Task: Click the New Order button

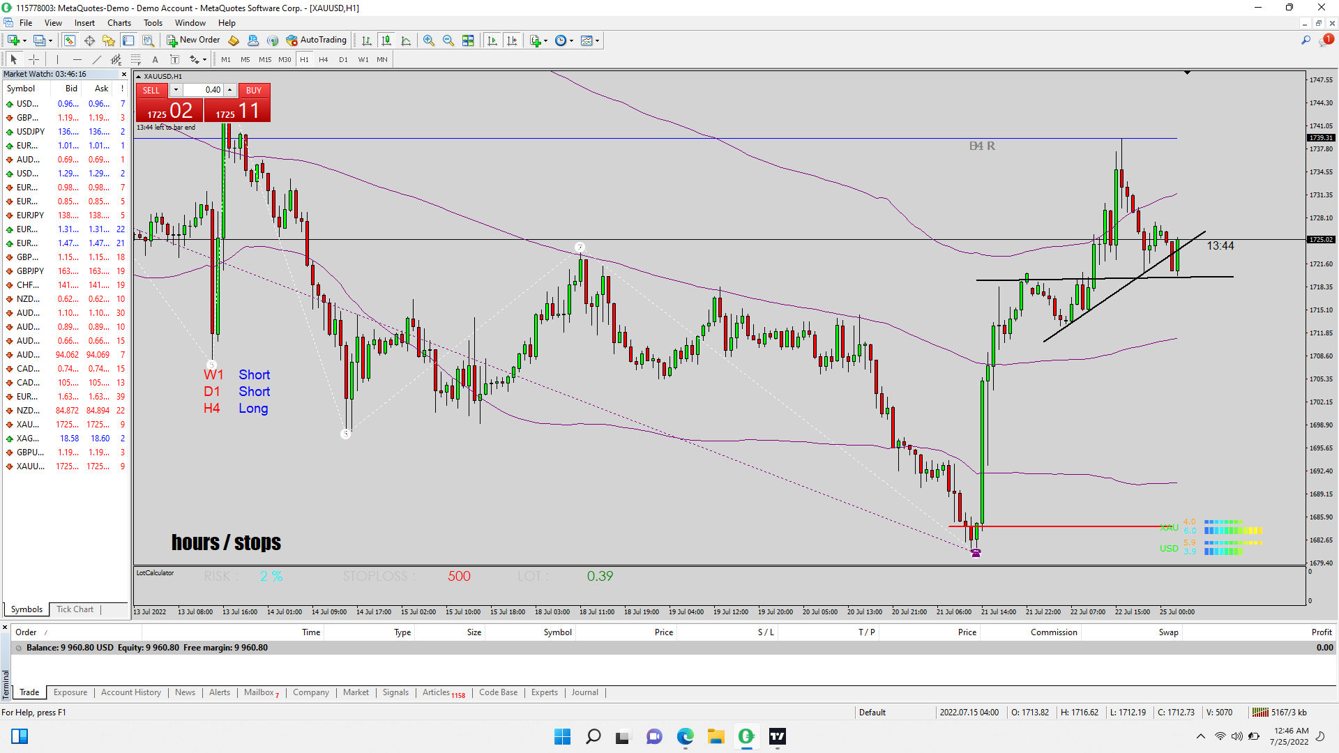Action: 193,40
